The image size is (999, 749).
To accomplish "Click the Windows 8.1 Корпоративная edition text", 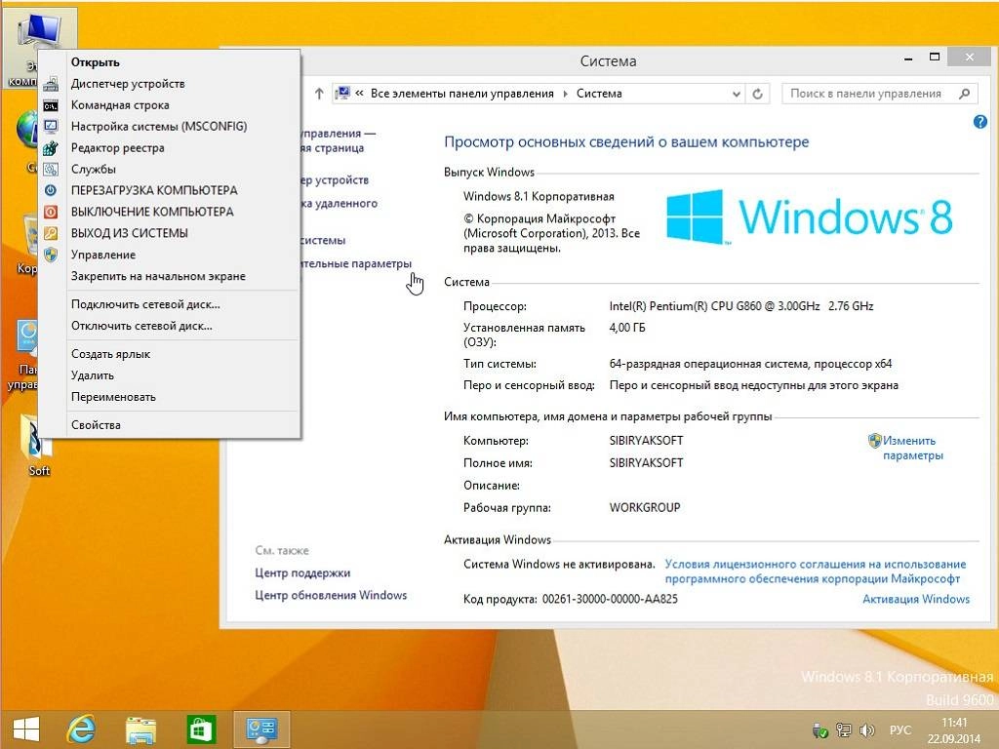I will click(539, 196).
